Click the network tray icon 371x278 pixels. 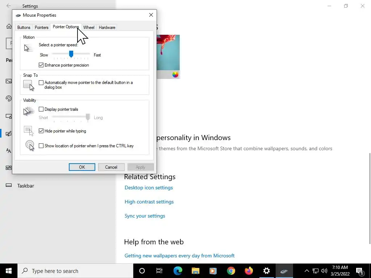tap(316, 271)
